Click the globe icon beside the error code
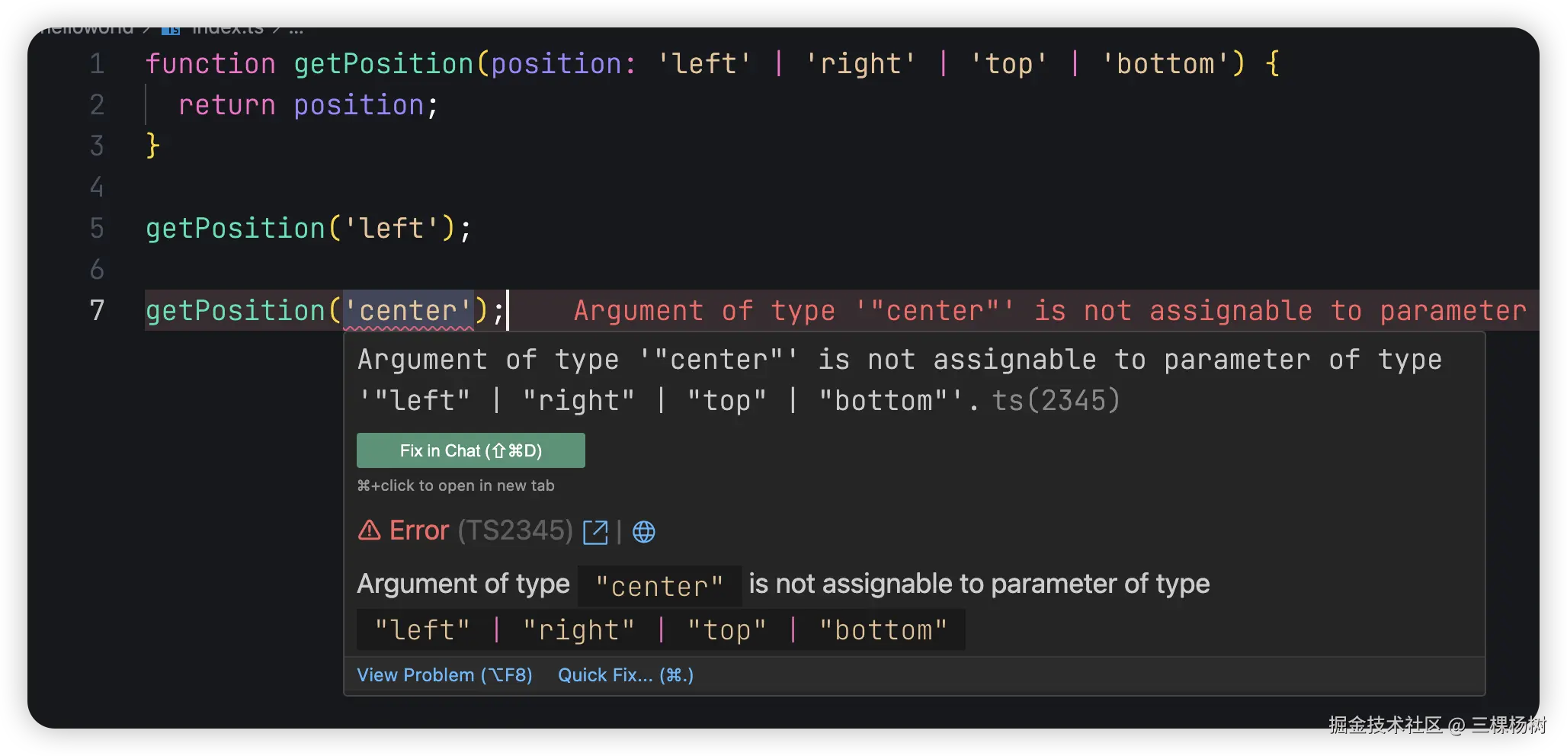The image size is (1567, 756). click(644, 532)
